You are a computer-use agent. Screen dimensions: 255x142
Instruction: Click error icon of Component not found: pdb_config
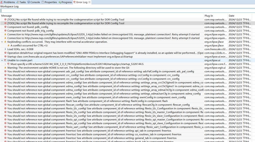coord(5,27)
